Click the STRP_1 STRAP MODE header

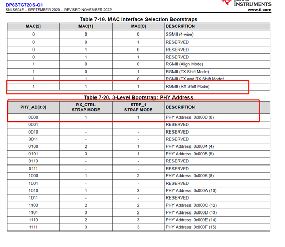[138, 107]
